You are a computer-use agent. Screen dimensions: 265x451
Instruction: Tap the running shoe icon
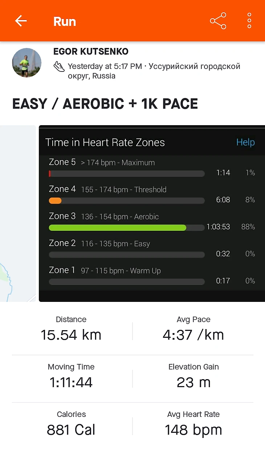click(x=59, y=66)
